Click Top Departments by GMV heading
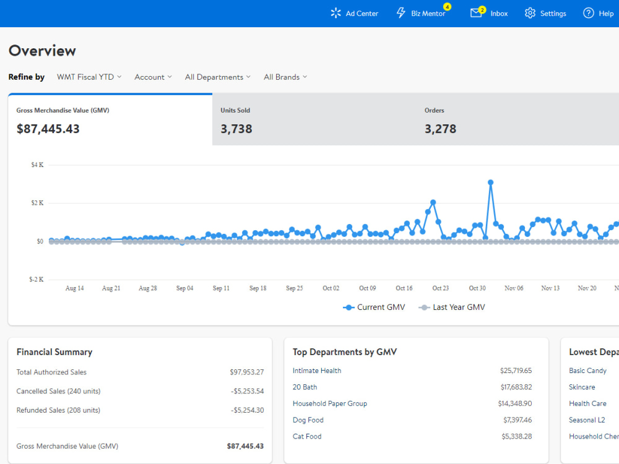Screen dimensions: 619x464 click(x=345, y=352)
